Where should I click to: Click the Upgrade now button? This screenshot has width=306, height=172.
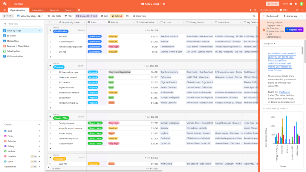(x=294, y=30)
